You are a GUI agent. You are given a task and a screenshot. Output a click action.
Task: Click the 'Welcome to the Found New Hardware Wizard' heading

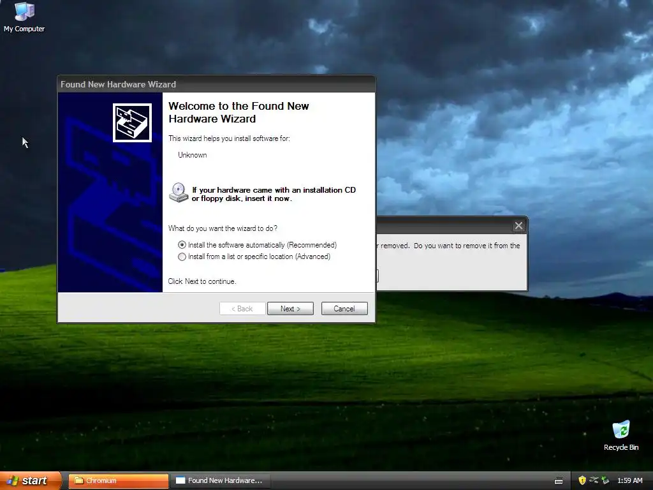(x=238, y=112)
